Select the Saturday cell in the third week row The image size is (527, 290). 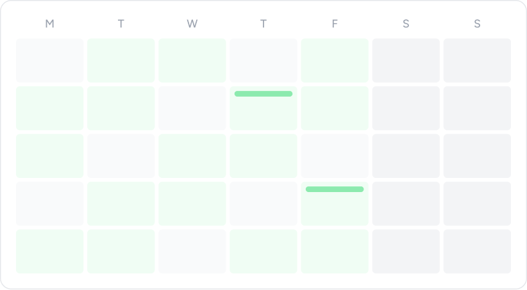pos(406,156)
